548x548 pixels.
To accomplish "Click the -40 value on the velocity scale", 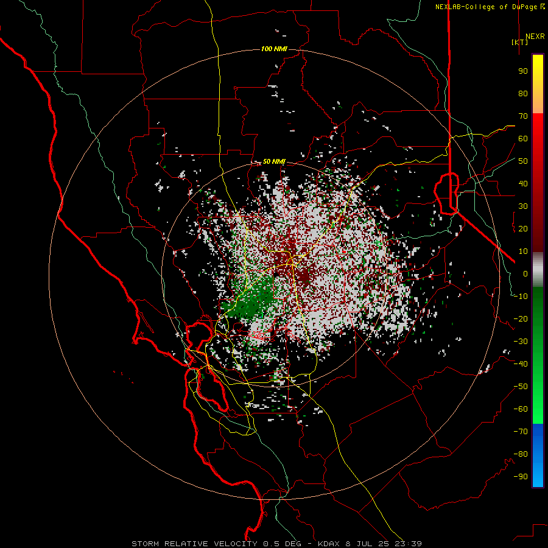I will pos(521,364).
